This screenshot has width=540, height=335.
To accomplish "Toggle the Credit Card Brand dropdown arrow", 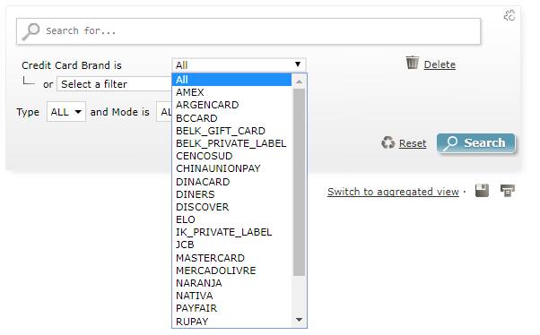I will (298, 64).
